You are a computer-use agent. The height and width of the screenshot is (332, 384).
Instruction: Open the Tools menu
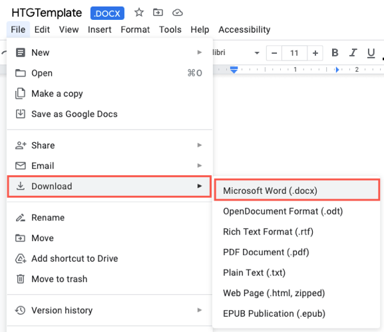[x=170, y=30]
